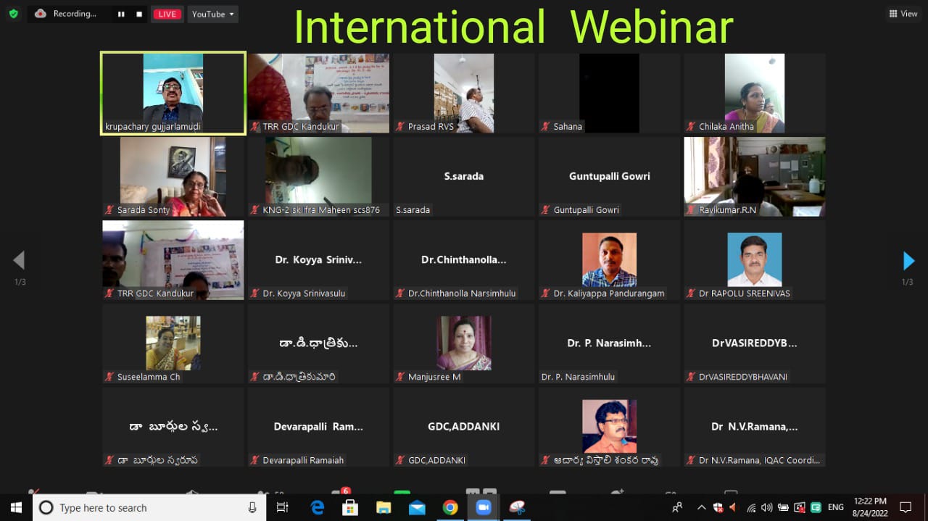Open Google Chrome from the taskbar
This screenshot has width=928, height=521.
point(450,507)
